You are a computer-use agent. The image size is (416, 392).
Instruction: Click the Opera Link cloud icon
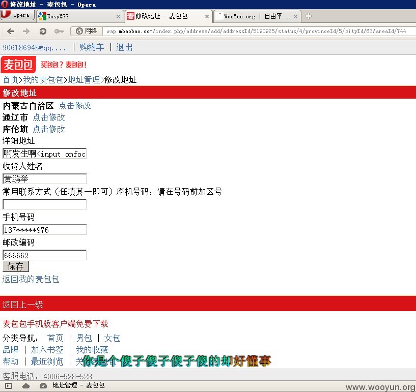click(x=26, y=386)
